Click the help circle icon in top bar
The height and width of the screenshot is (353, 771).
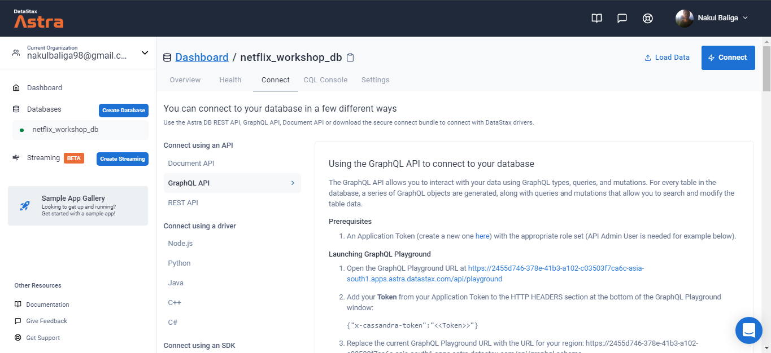pos(647,18)
